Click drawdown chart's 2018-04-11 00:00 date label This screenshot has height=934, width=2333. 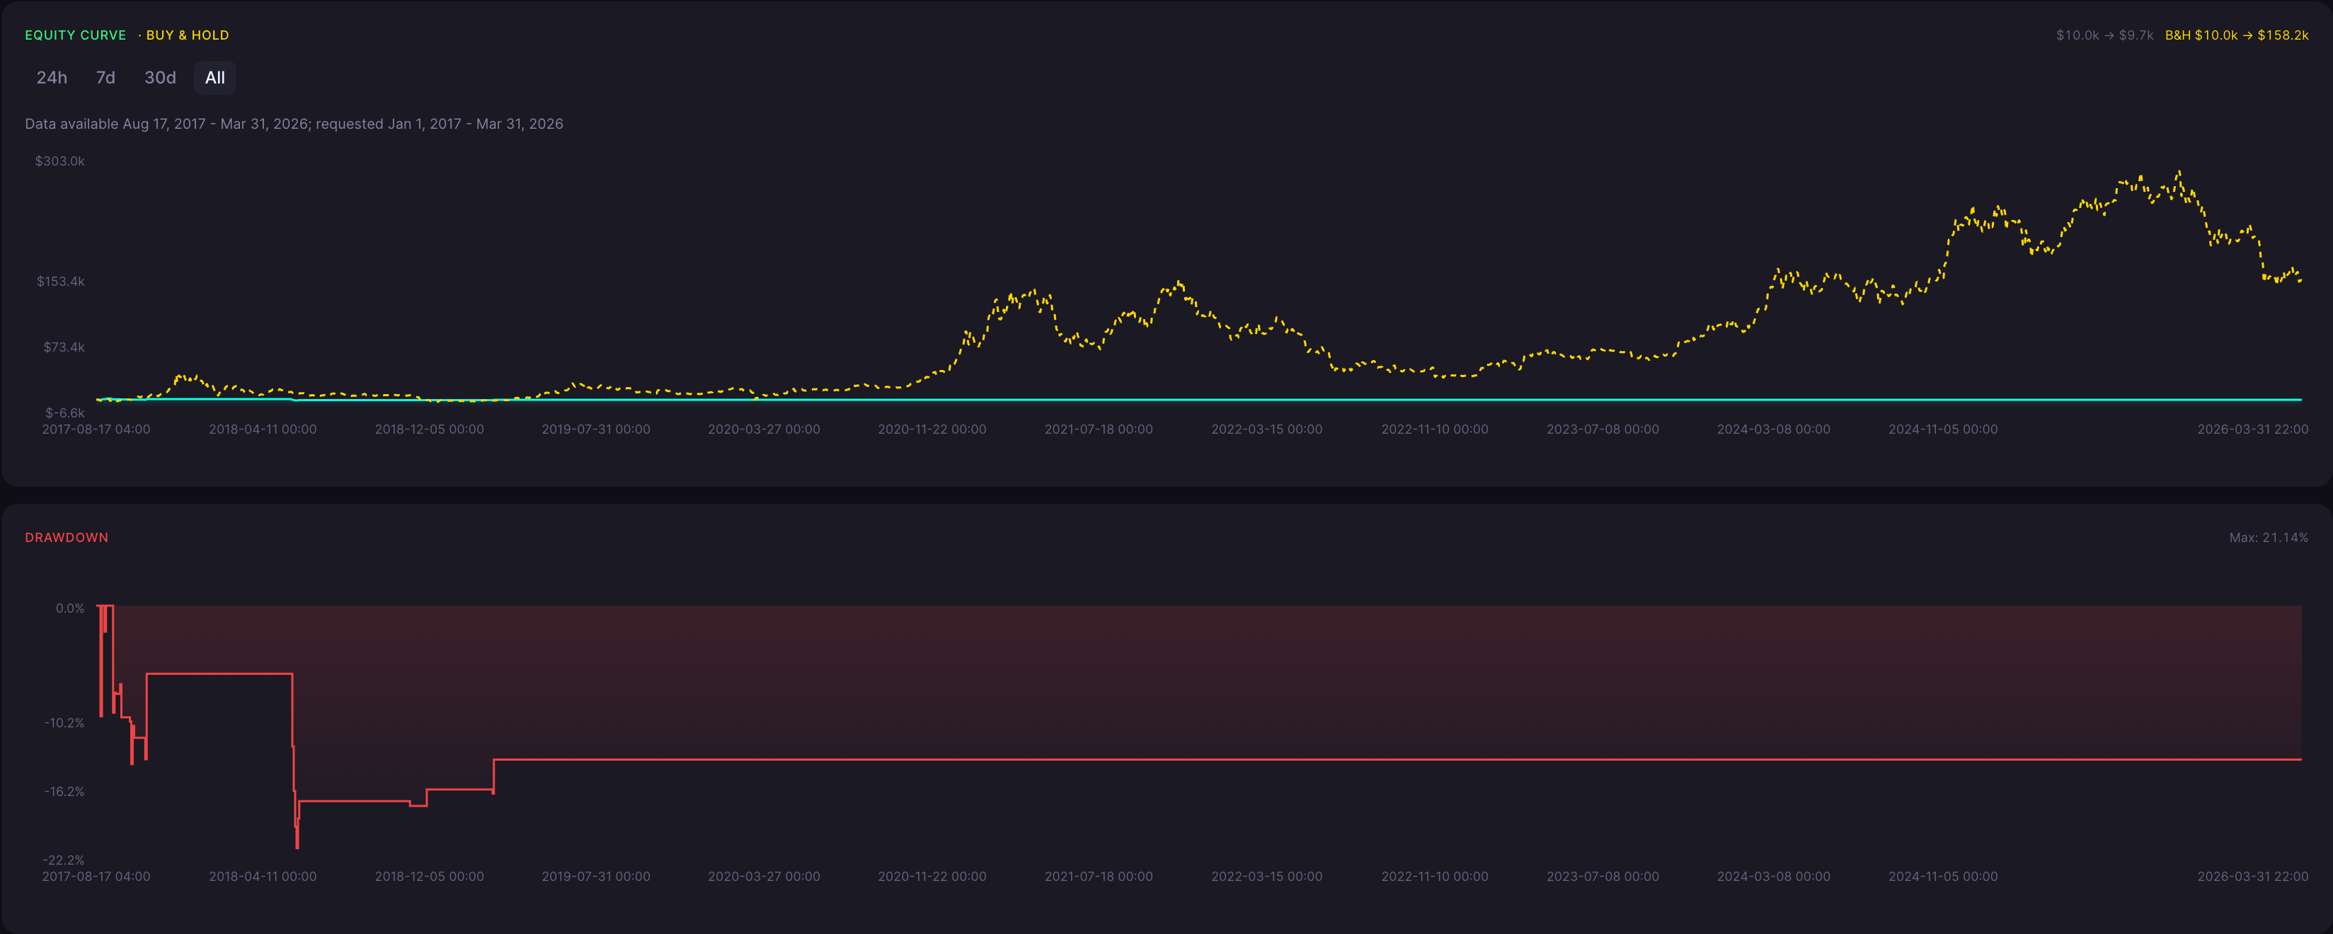(x=263, y=877)
